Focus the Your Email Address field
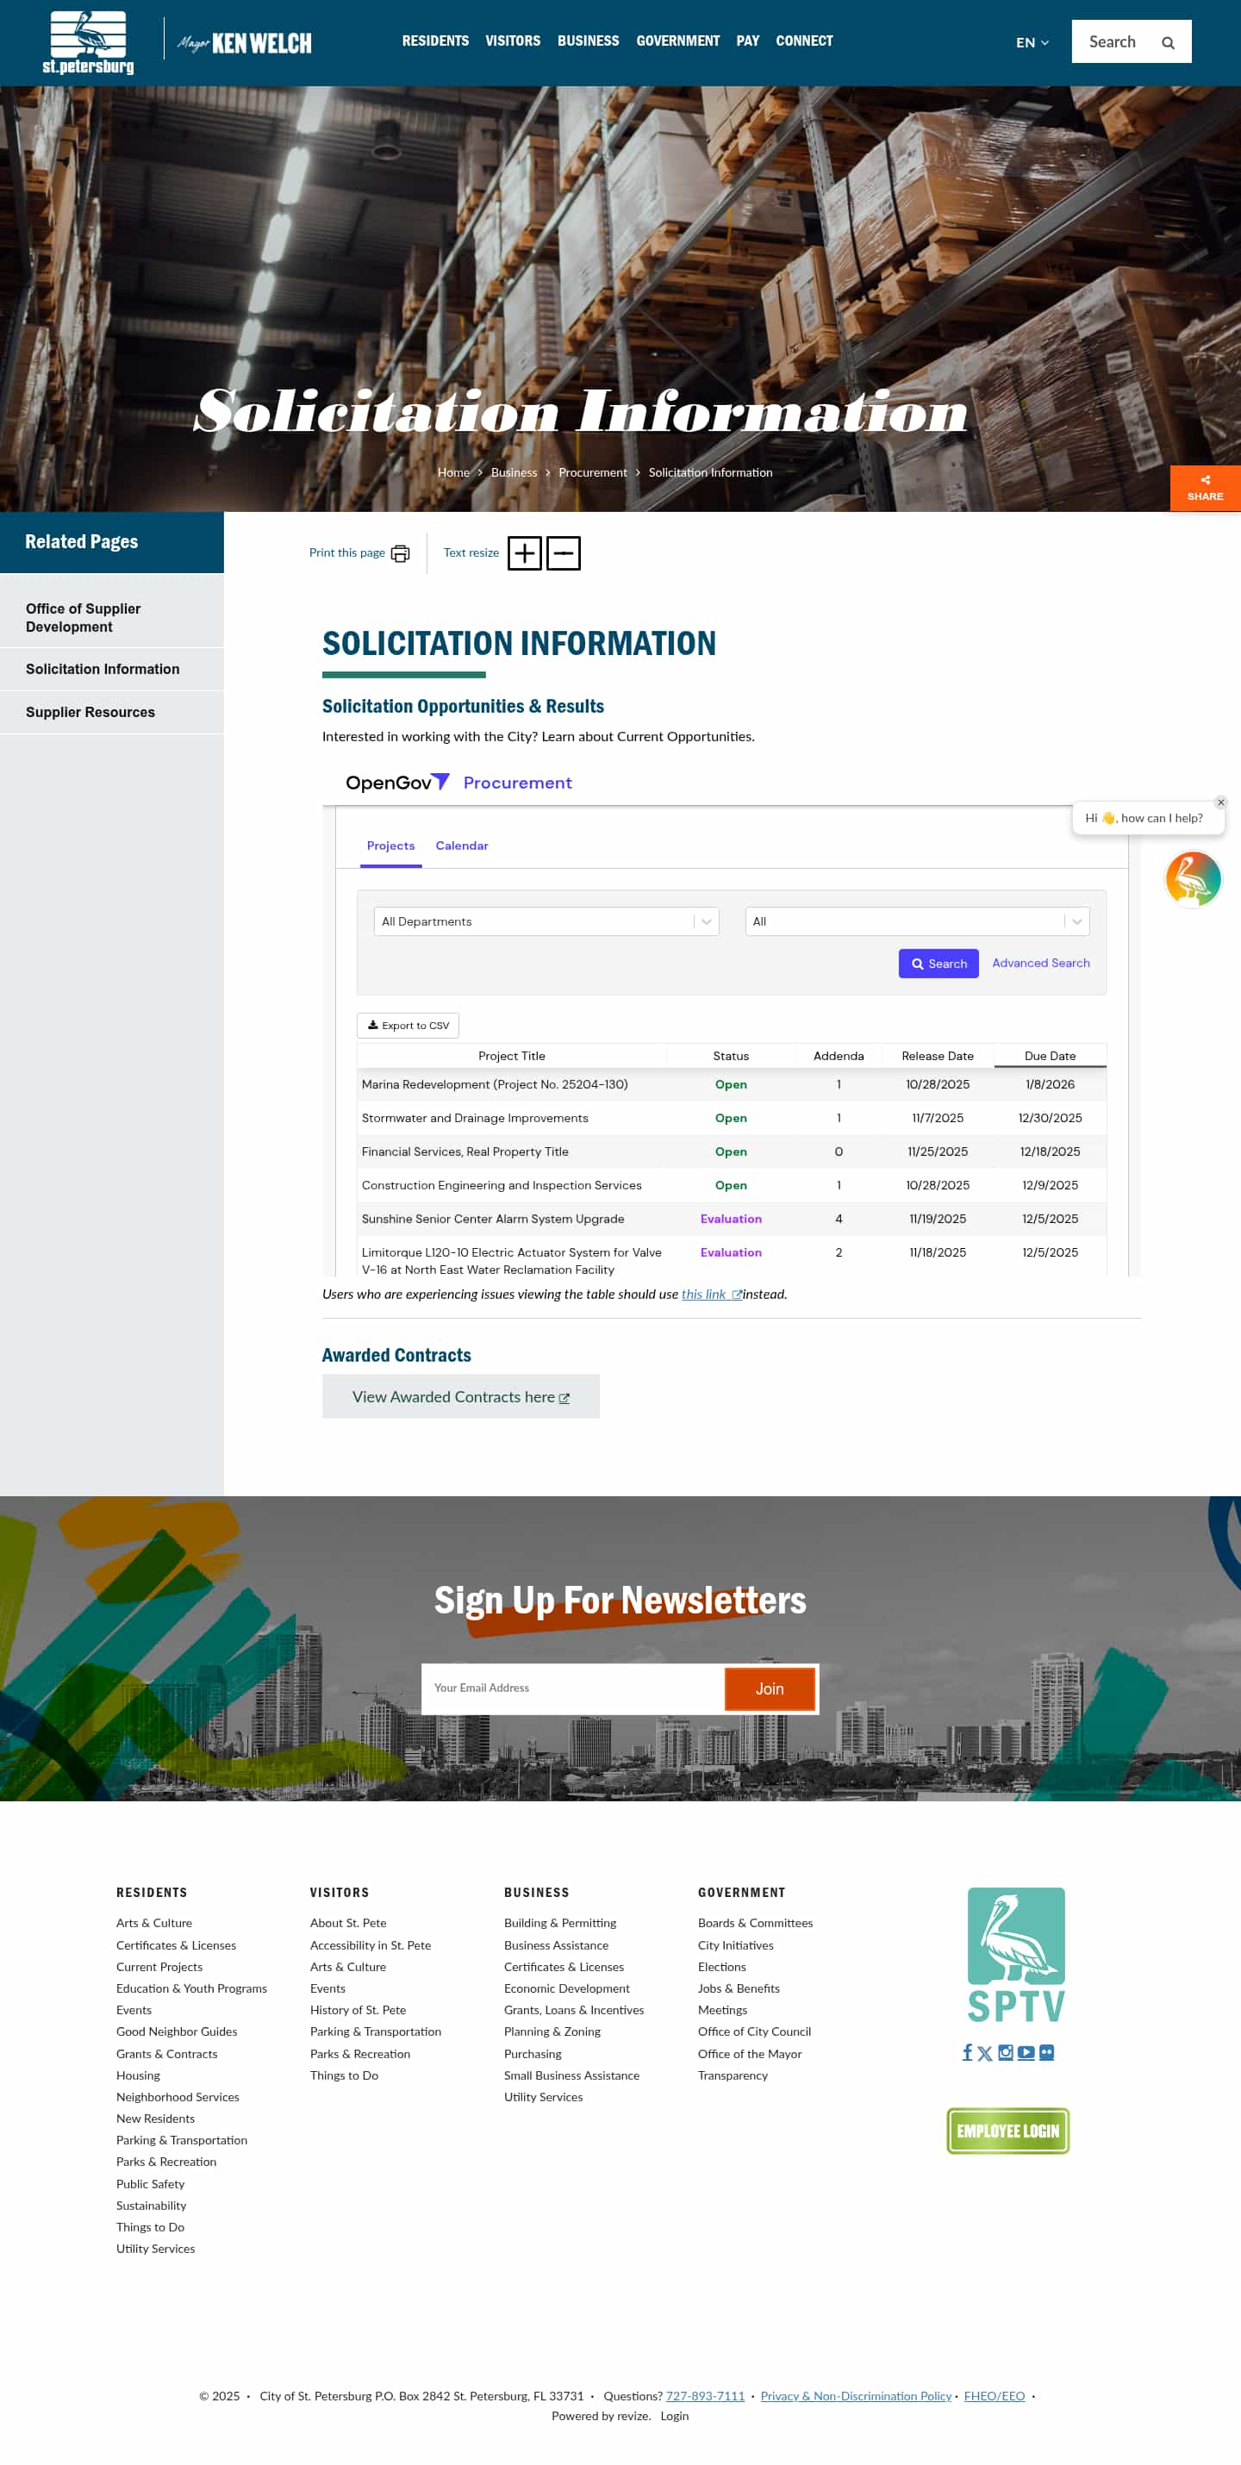This screenshot has width=1241, height=2465. pos(572,1689)
